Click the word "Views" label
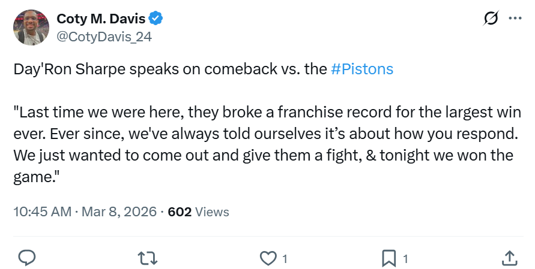535x269 pixels. click(212, 211)
